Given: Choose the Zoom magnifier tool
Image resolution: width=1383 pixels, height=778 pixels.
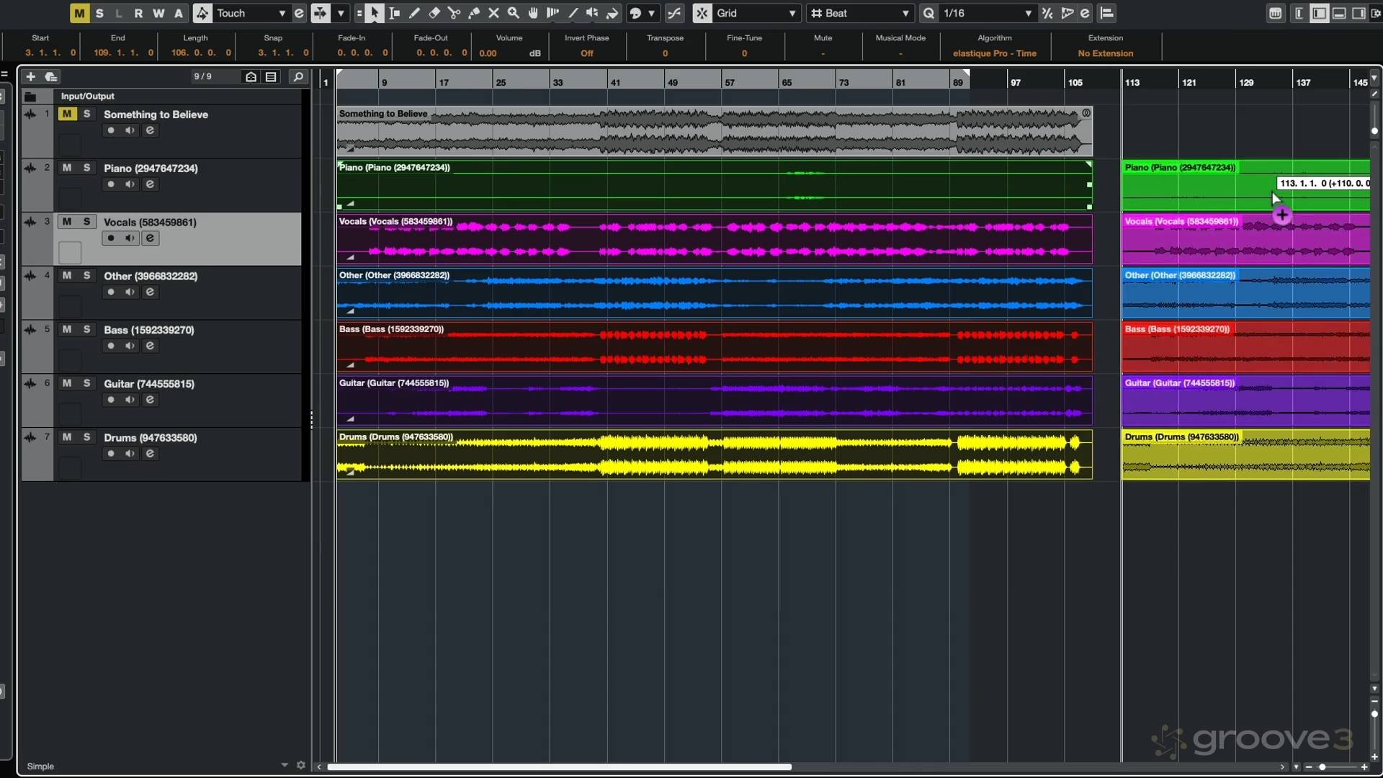Looking at the screenshot, I should click(x=514, y=13).
